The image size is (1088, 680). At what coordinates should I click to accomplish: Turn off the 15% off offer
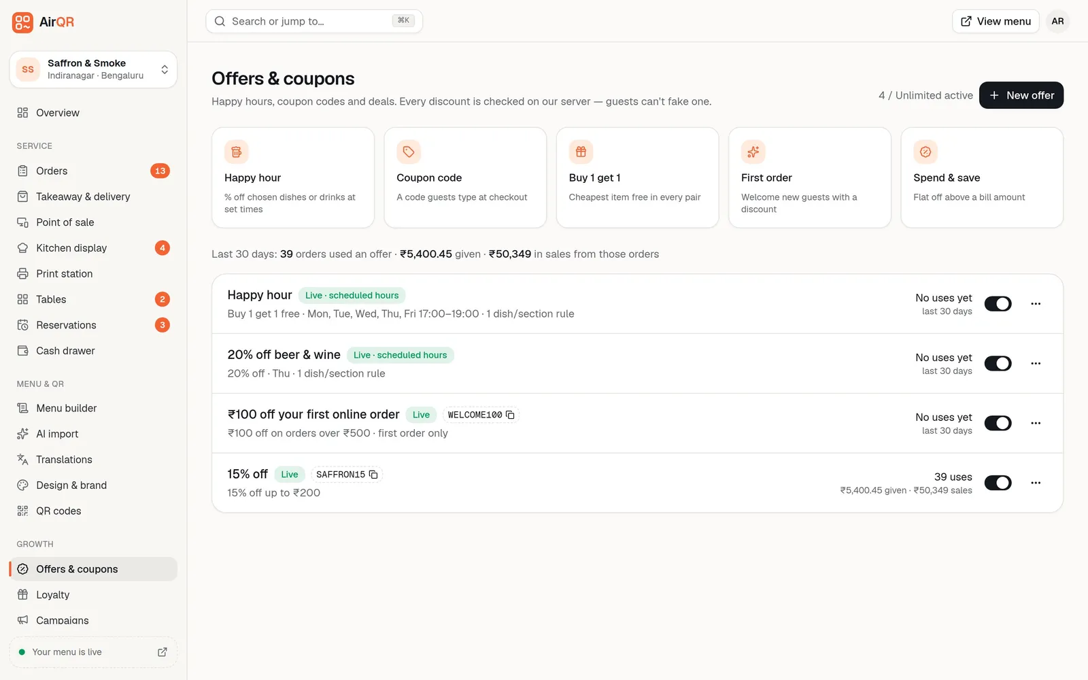[x=998, y=483]
